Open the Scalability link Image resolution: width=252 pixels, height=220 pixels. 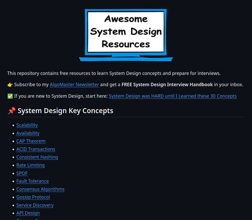click(27, 125)
